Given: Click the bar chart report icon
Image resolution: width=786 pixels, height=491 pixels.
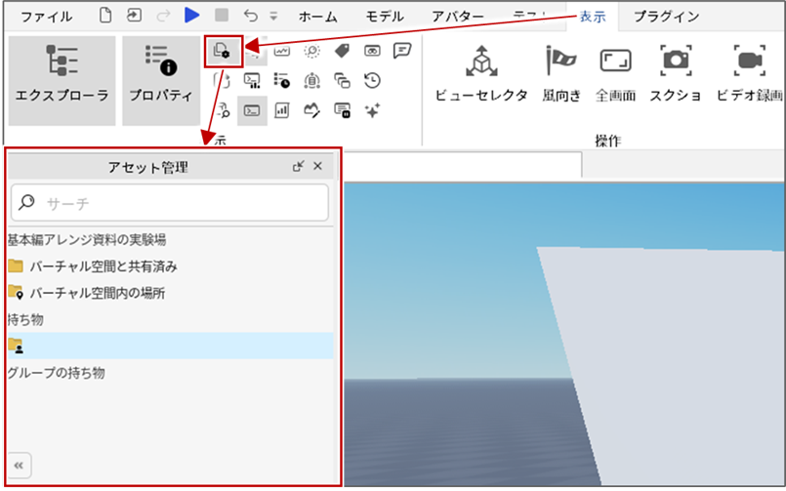Looking at the screenshot, I should (x=282, y=110).
